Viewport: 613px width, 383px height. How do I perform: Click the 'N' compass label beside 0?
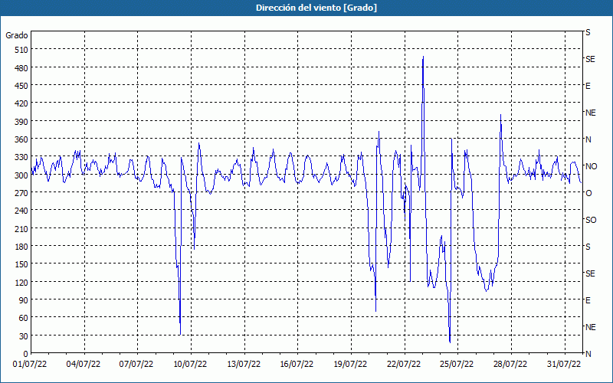588,354
